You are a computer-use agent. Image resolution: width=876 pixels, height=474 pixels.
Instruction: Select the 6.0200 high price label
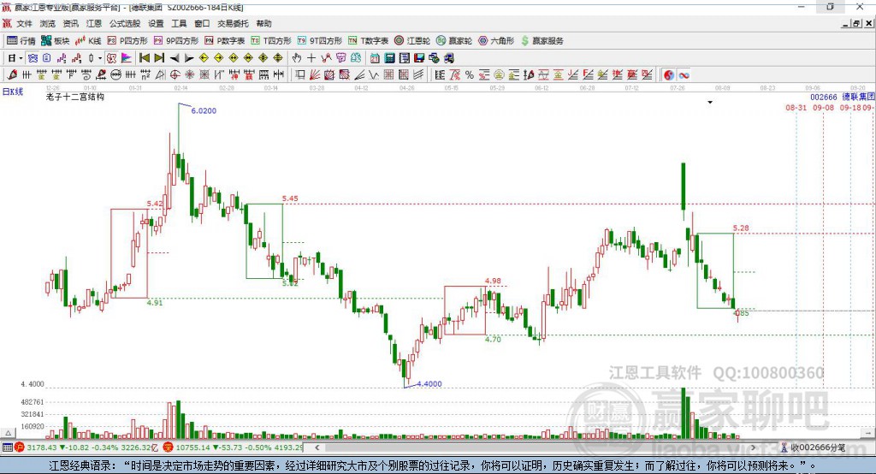pyautogui.click(x=204, y=110)
